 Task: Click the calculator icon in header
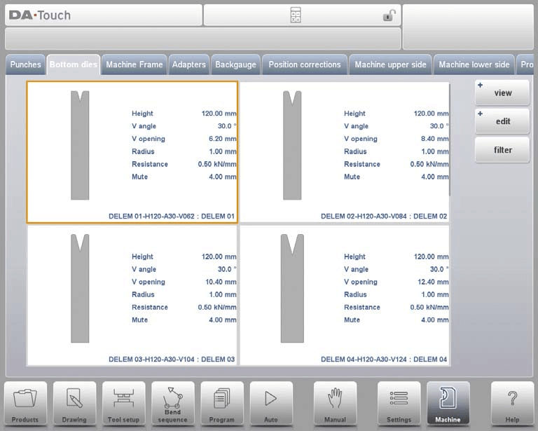pyautogui.click(x=296, y=15)
